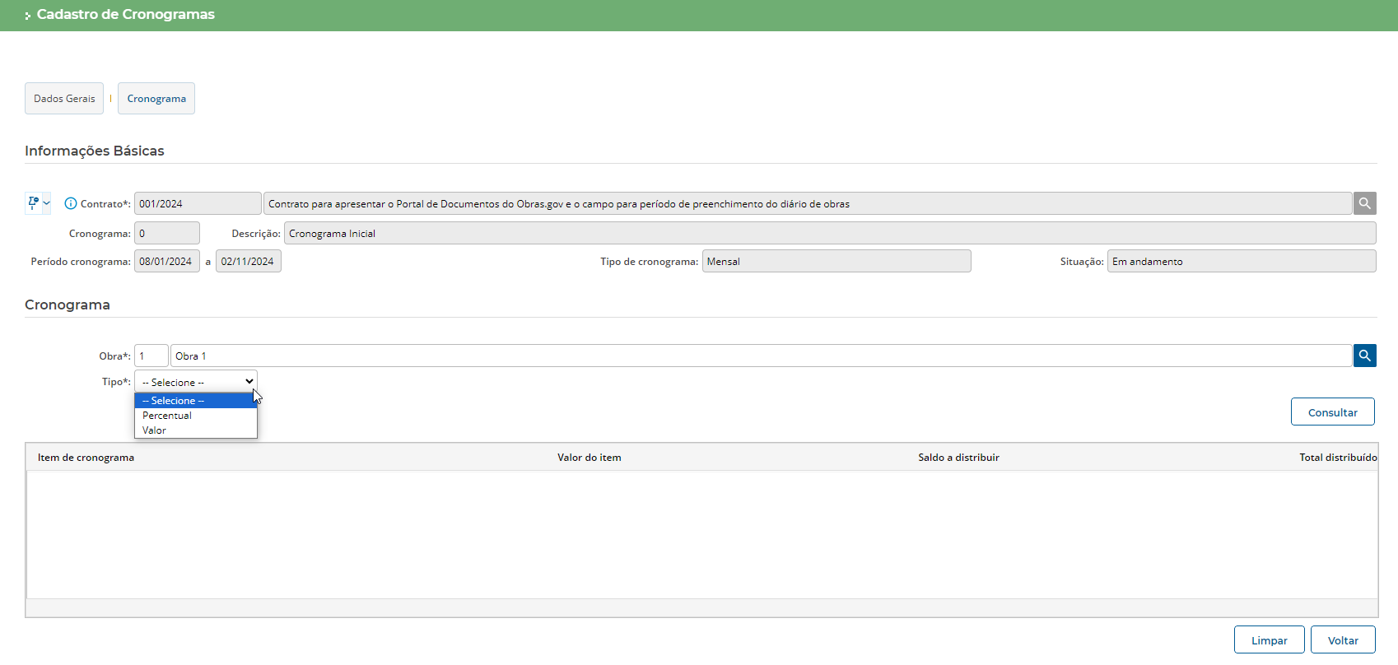Screen dimensions: 1398x665
Task: Click the info icon before the Contrato label
Action: coord(71,203)
